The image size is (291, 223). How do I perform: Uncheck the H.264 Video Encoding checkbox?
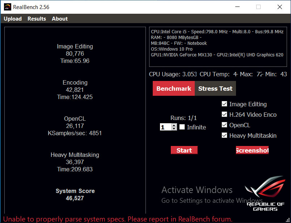(224, 115)
